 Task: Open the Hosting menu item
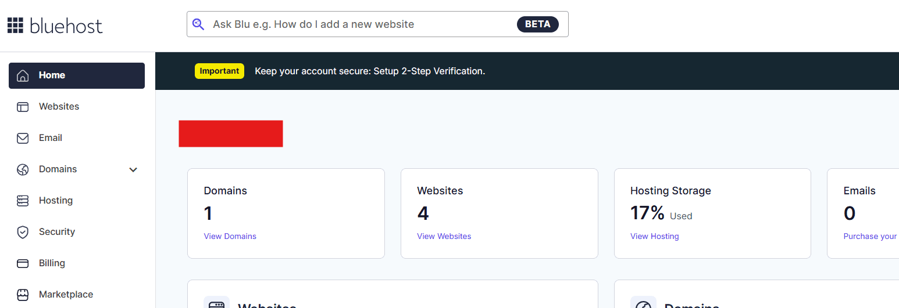click(x=56, y=201)
